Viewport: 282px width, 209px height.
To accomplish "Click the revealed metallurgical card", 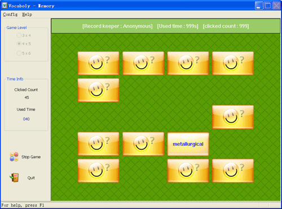I will click(188, 144).
